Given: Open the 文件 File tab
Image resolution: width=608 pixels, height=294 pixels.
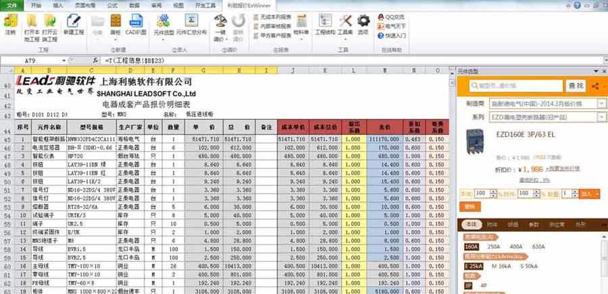Looking at the screenshot, I should [12, 5].
